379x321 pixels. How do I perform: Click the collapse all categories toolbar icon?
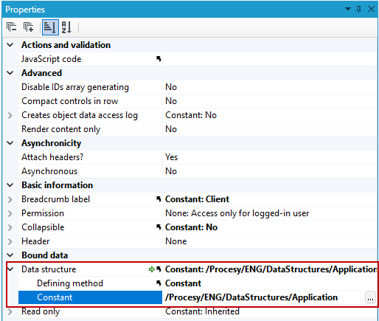pos(11,27)
